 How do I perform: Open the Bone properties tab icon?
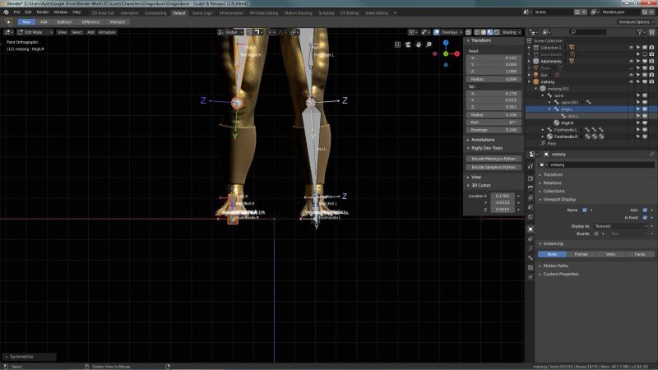click(531, 258)
